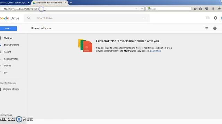Open My Drive in sidebar
Image resolution: width=222 pixels, height=124 pixels.
[x=8, y=38]
